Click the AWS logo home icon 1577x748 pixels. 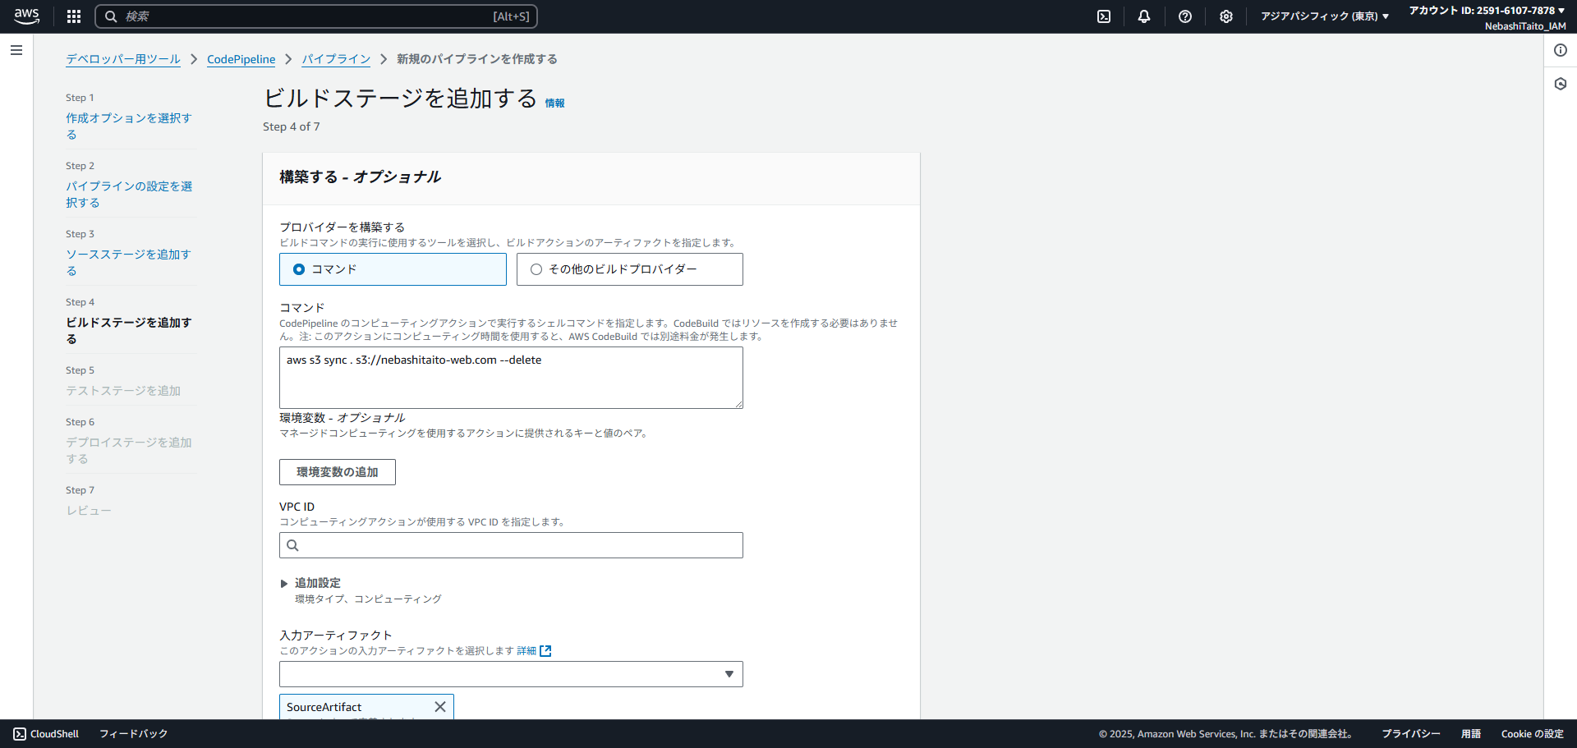26,16
